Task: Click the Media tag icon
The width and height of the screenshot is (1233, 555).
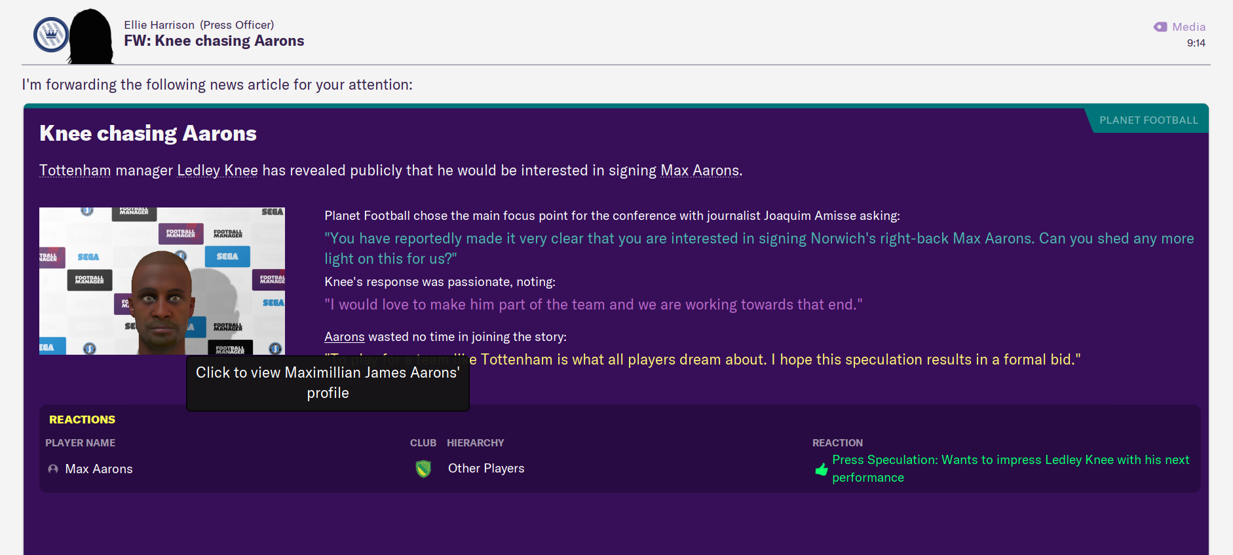Action: tap(1160, 27)
